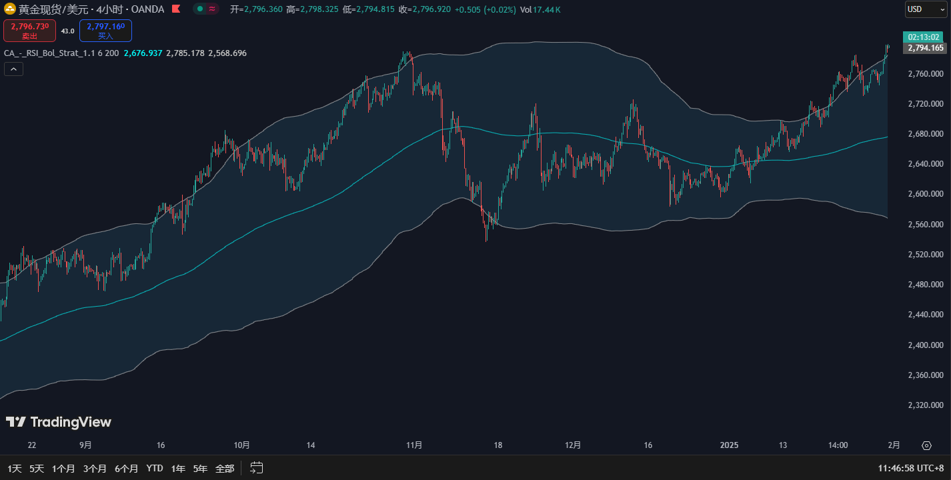Click the 02:13:02 countdown label
The height and width of the screenshot is (480, 951).
(924, 37)
